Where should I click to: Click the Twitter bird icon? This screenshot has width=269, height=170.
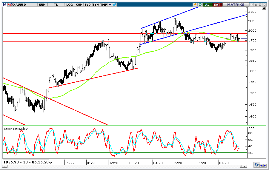click(114, 4)
